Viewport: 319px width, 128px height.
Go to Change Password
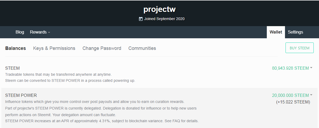pos(102,48)
